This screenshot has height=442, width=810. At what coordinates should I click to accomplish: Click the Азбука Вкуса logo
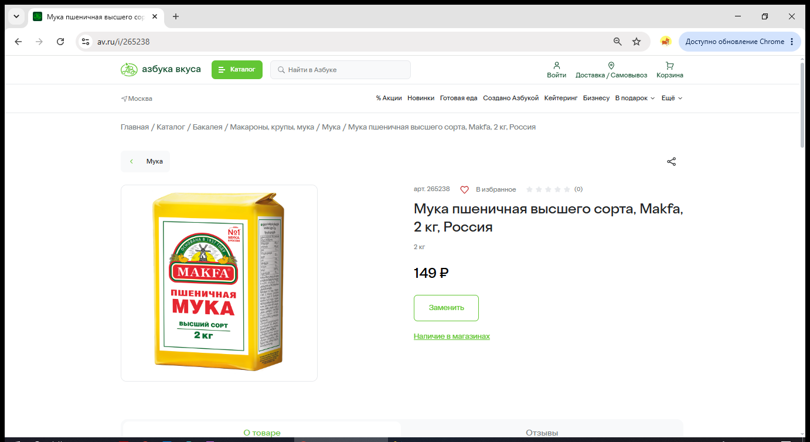click(161, 70)
